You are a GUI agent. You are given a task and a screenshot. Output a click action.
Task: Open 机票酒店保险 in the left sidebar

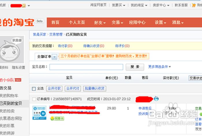coord(11,118)
